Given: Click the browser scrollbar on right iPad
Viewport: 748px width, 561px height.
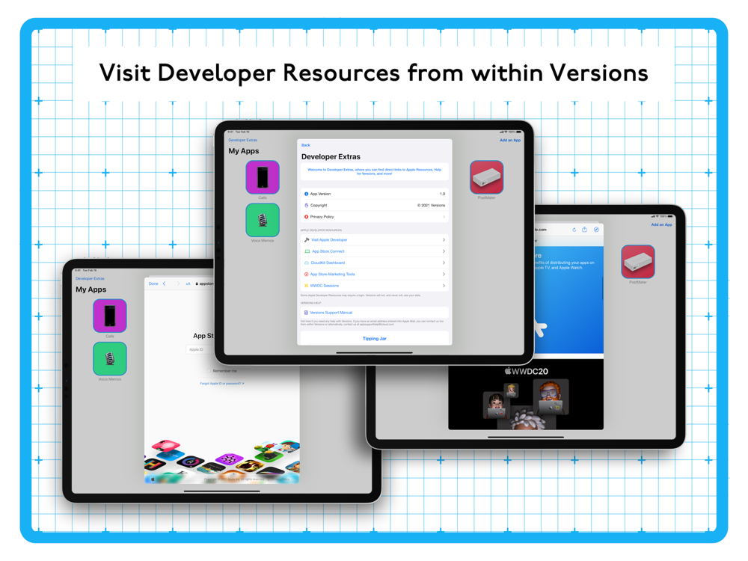Looking at the screenshot, I should pos(602,288).
